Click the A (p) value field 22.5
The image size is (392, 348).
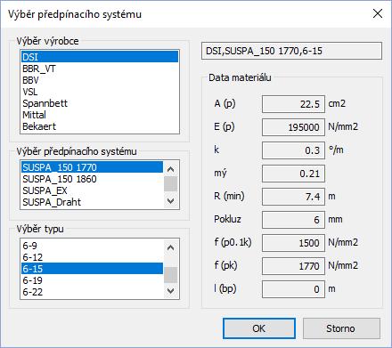[293, 104]
